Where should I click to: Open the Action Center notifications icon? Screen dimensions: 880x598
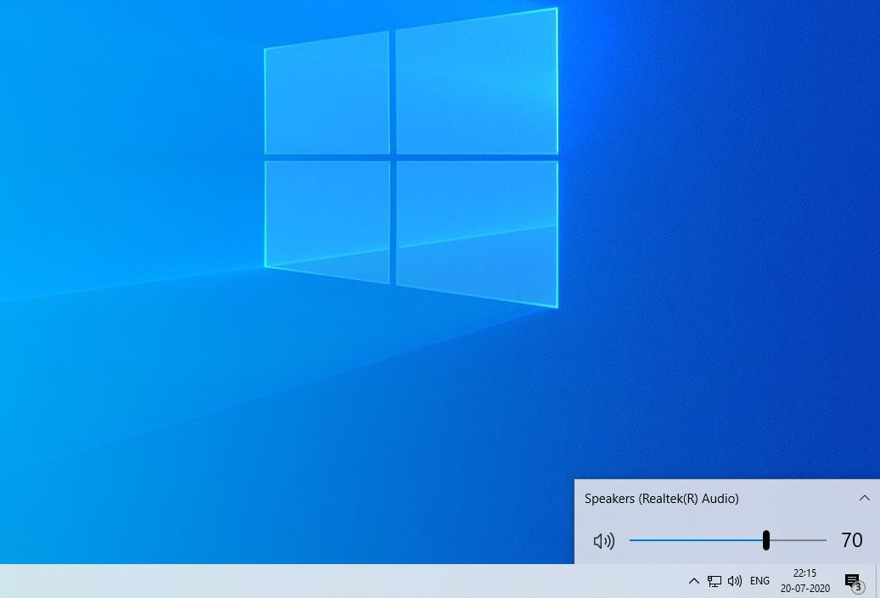point(851,579)
